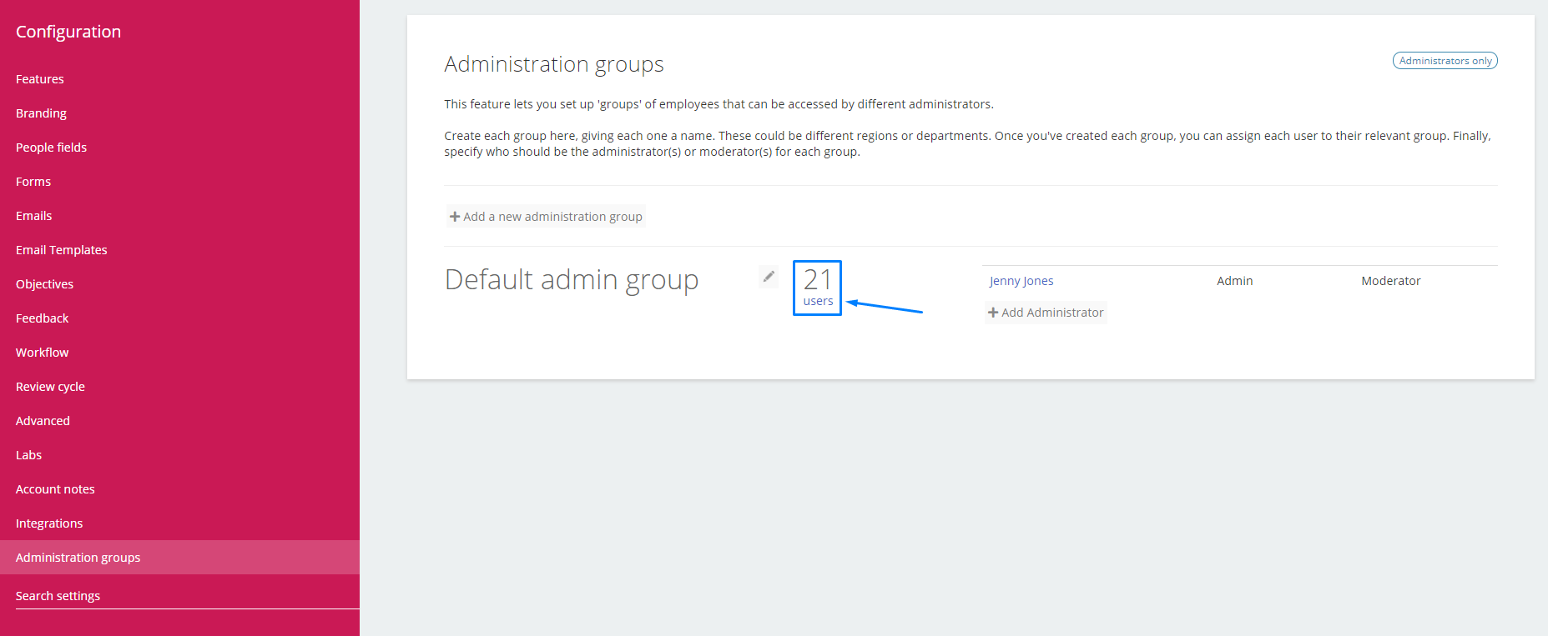Open Review cycle settings
The width and height of the screenshot is (1548, 636).
point(50,387)
